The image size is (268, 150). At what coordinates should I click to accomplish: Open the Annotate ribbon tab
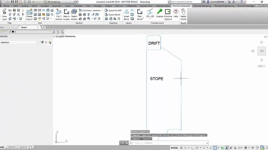78,6
